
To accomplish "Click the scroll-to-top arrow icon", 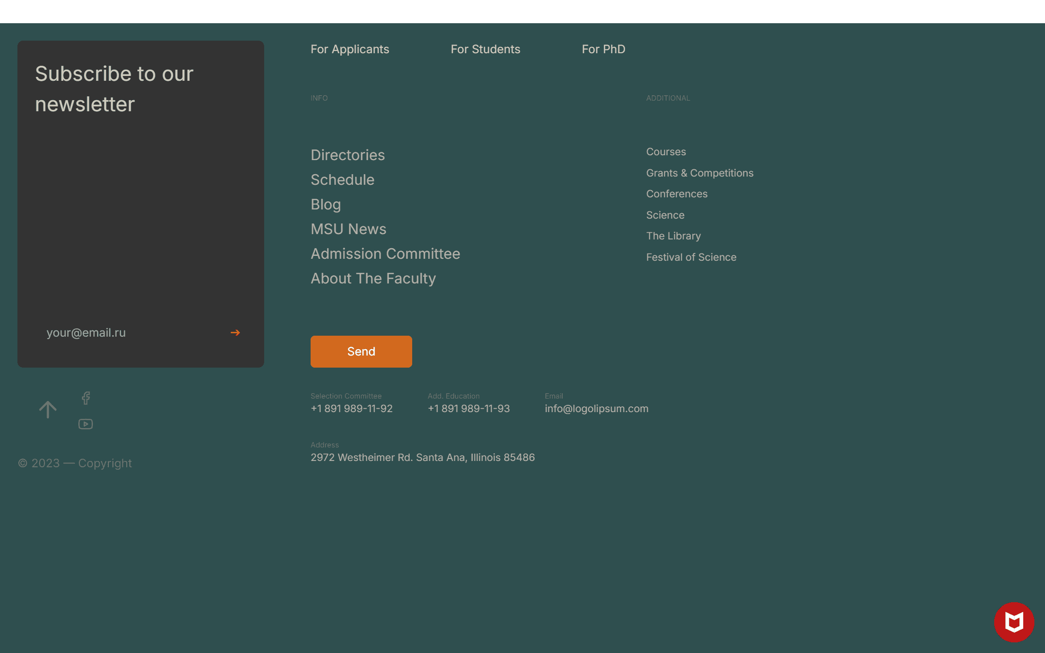I will [48, 410].
